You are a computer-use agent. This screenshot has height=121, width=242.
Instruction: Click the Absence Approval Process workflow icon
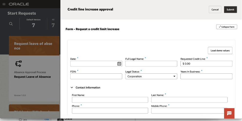(x=18, y=63)
